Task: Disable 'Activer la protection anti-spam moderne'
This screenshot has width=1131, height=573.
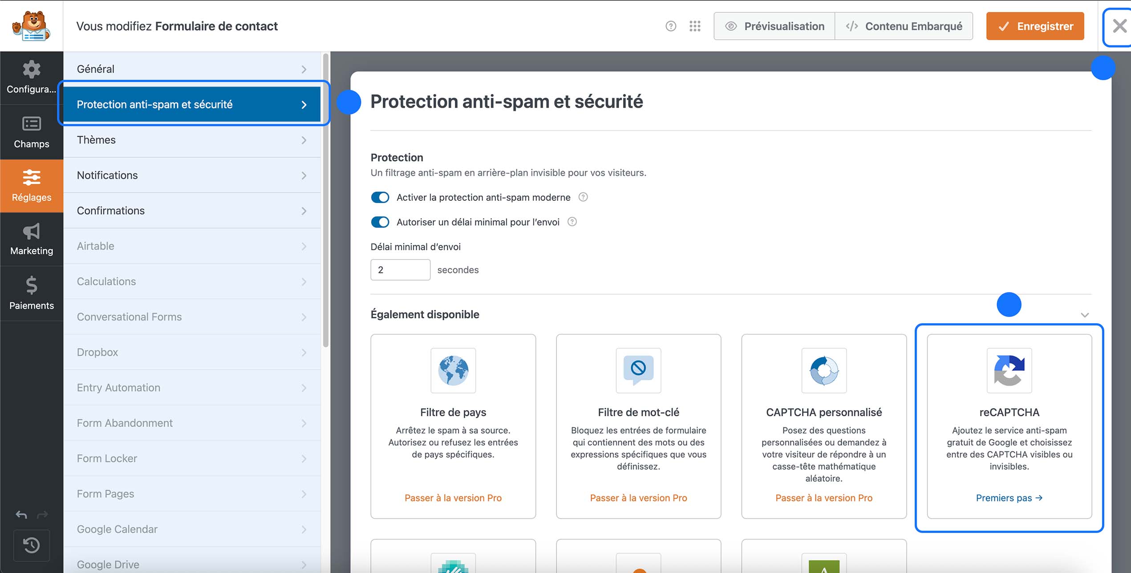Action: pyautogui.click(x=380, y=197)
